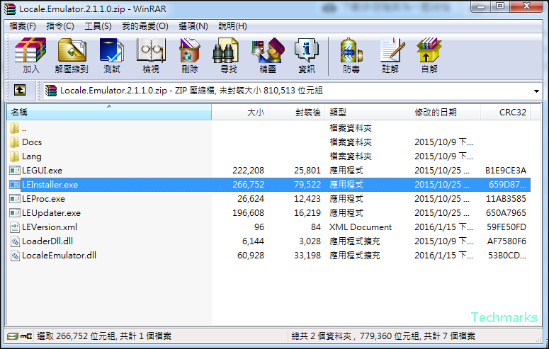Open the 我的最愛(O) menu

[x=145, y=26]
